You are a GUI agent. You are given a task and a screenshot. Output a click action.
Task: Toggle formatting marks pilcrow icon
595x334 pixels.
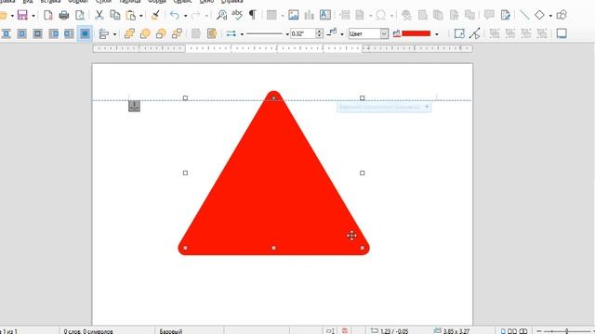tap(252, 15)
